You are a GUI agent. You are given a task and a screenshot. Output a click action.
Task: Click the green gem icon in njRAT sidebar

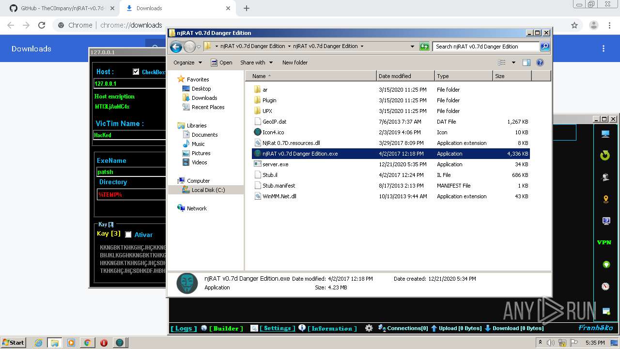pos(605,265)
